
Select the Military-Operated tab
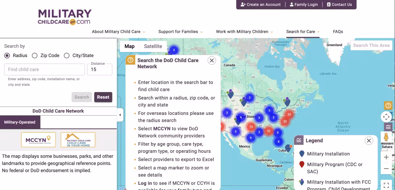pyautogui.click(x=20, y=122)
